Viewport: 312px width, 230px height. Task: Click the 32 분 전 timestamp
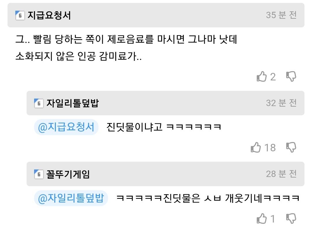tap(281, 103)
